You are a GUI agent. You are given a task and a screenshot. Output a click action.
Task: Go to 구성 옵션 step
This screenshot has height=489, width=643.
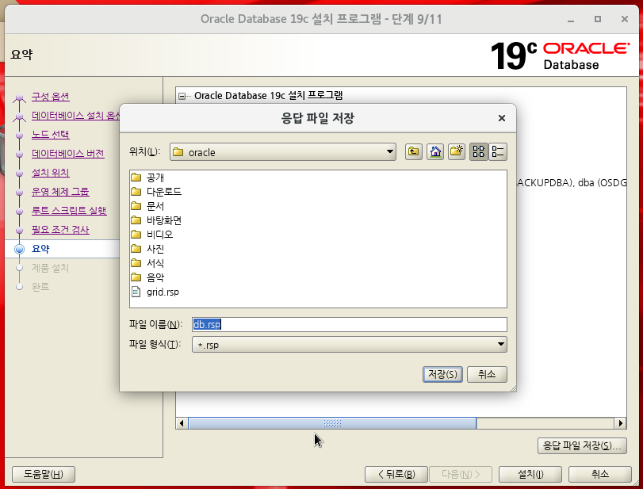51,97
